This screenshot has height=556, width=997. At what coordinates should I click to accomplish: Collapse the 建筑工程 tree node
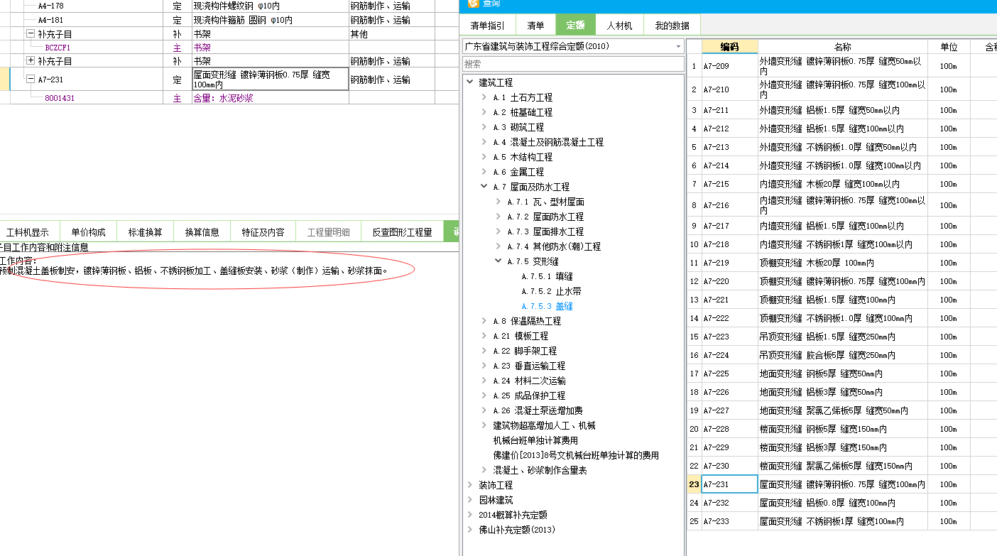[469, 82]
